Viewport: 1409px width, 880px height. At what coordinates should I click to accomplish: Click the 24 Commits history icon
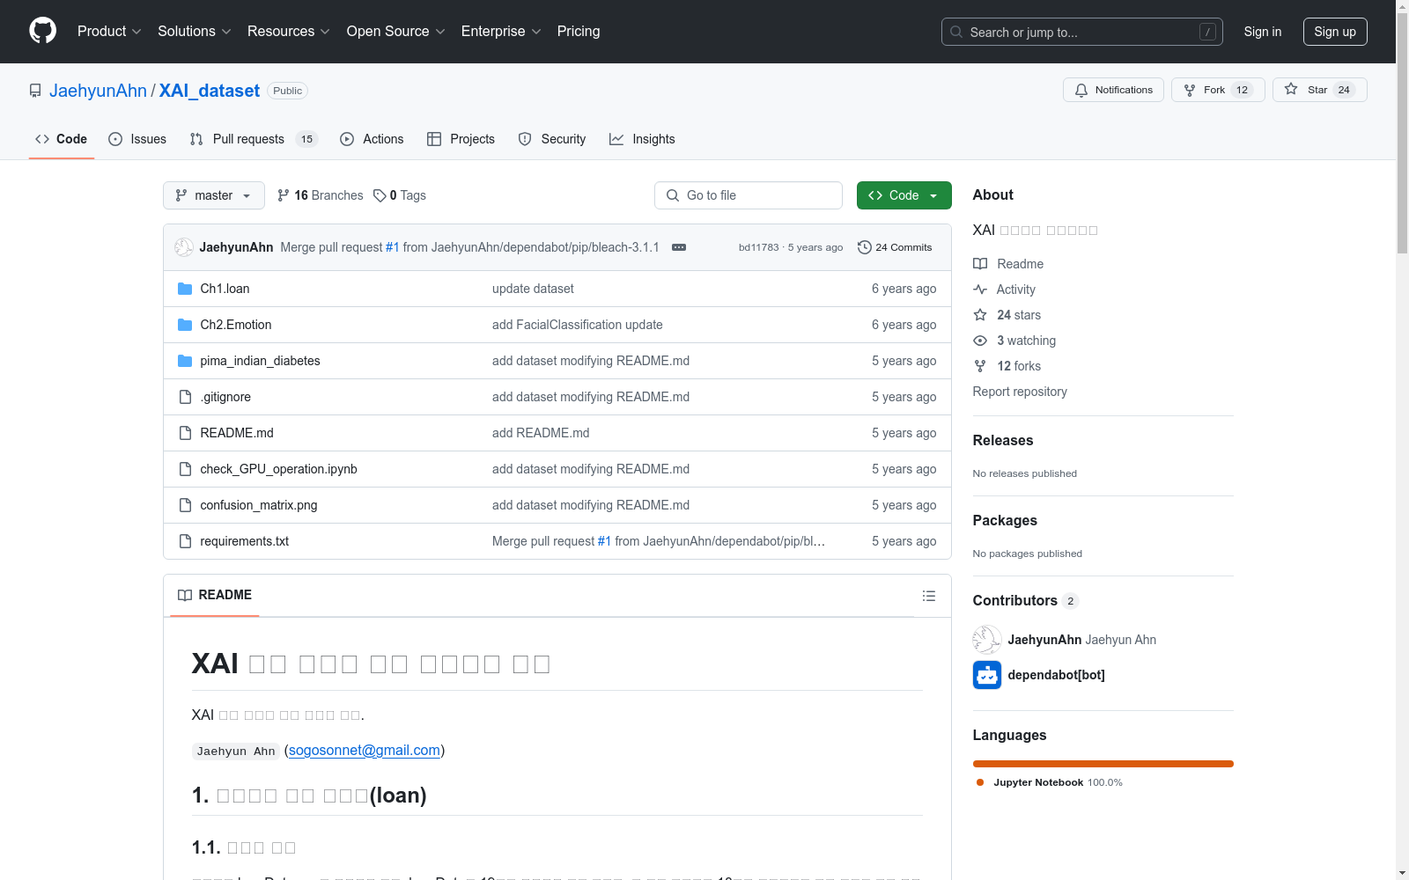click(x=865, y=247)
